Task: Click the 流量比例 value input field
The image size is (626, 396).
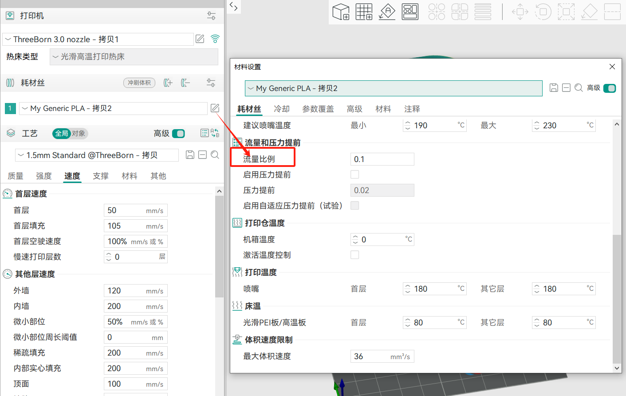Action: [382, 159]
